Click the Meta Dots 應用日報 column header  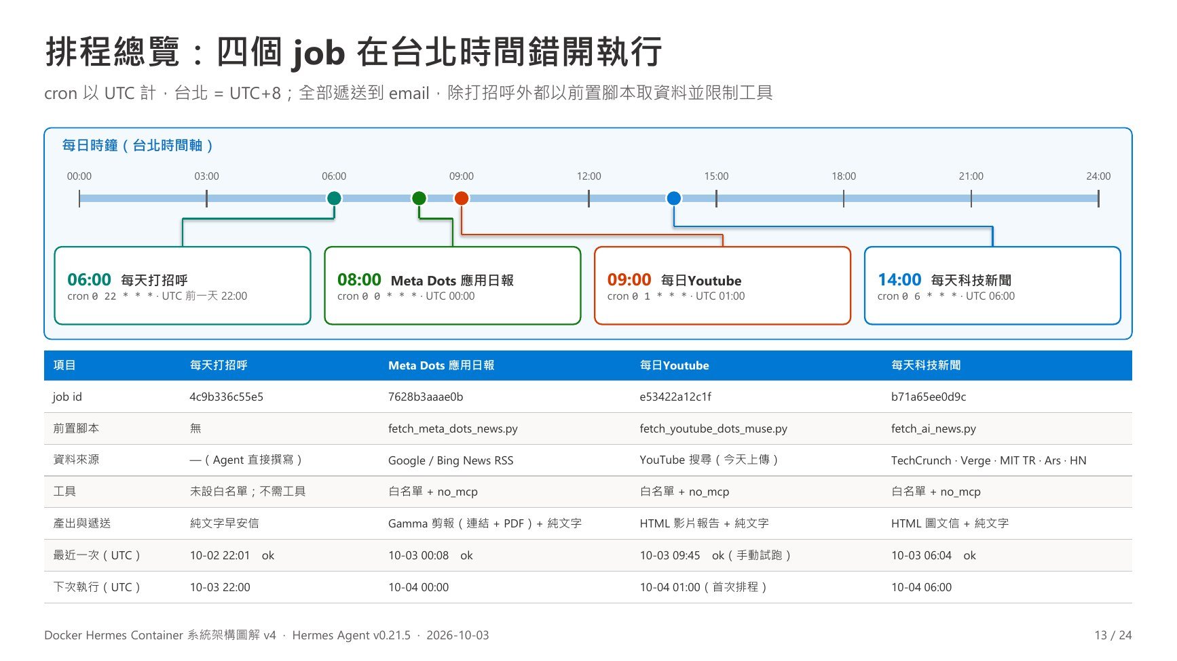[441, 365]
